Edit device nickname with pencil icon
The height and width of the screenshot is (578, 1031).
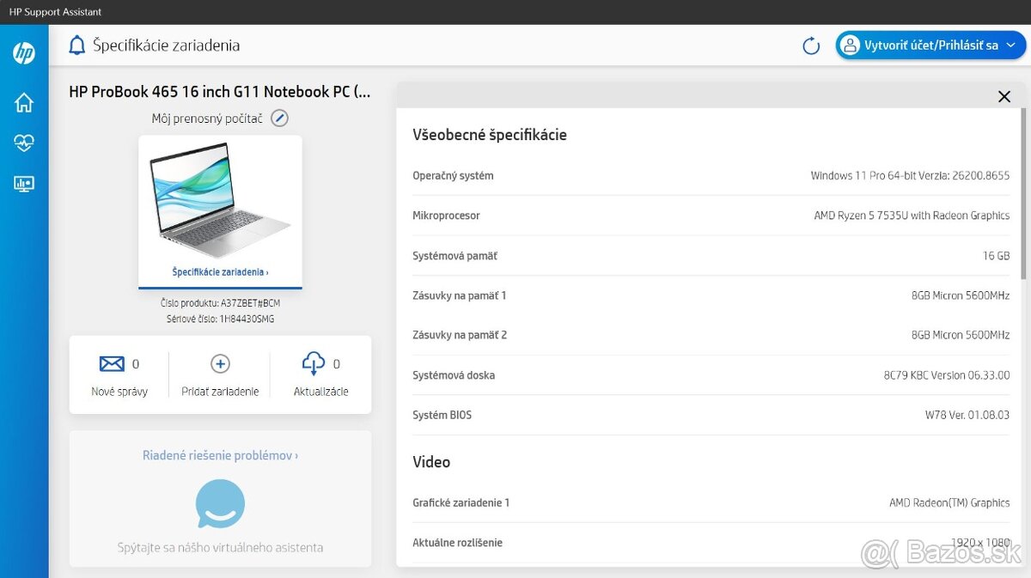pyautogui.click(x=279, y=119)
